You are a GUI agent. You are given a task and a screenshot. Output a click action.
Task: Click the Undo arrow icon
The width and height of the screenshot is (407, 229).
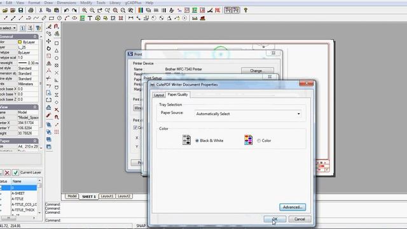point(66,10)
